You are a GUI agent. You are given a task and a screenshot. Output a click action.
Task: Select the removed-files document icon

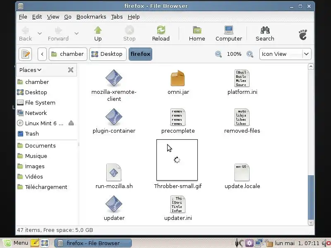coord(242,117)
